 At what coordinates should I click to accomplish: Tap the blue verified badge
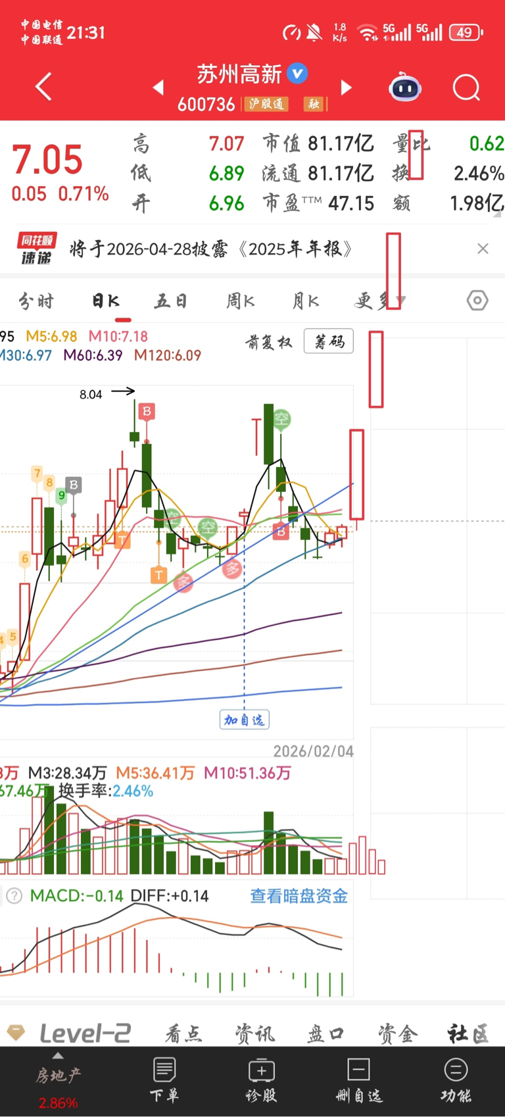[298, 73]
